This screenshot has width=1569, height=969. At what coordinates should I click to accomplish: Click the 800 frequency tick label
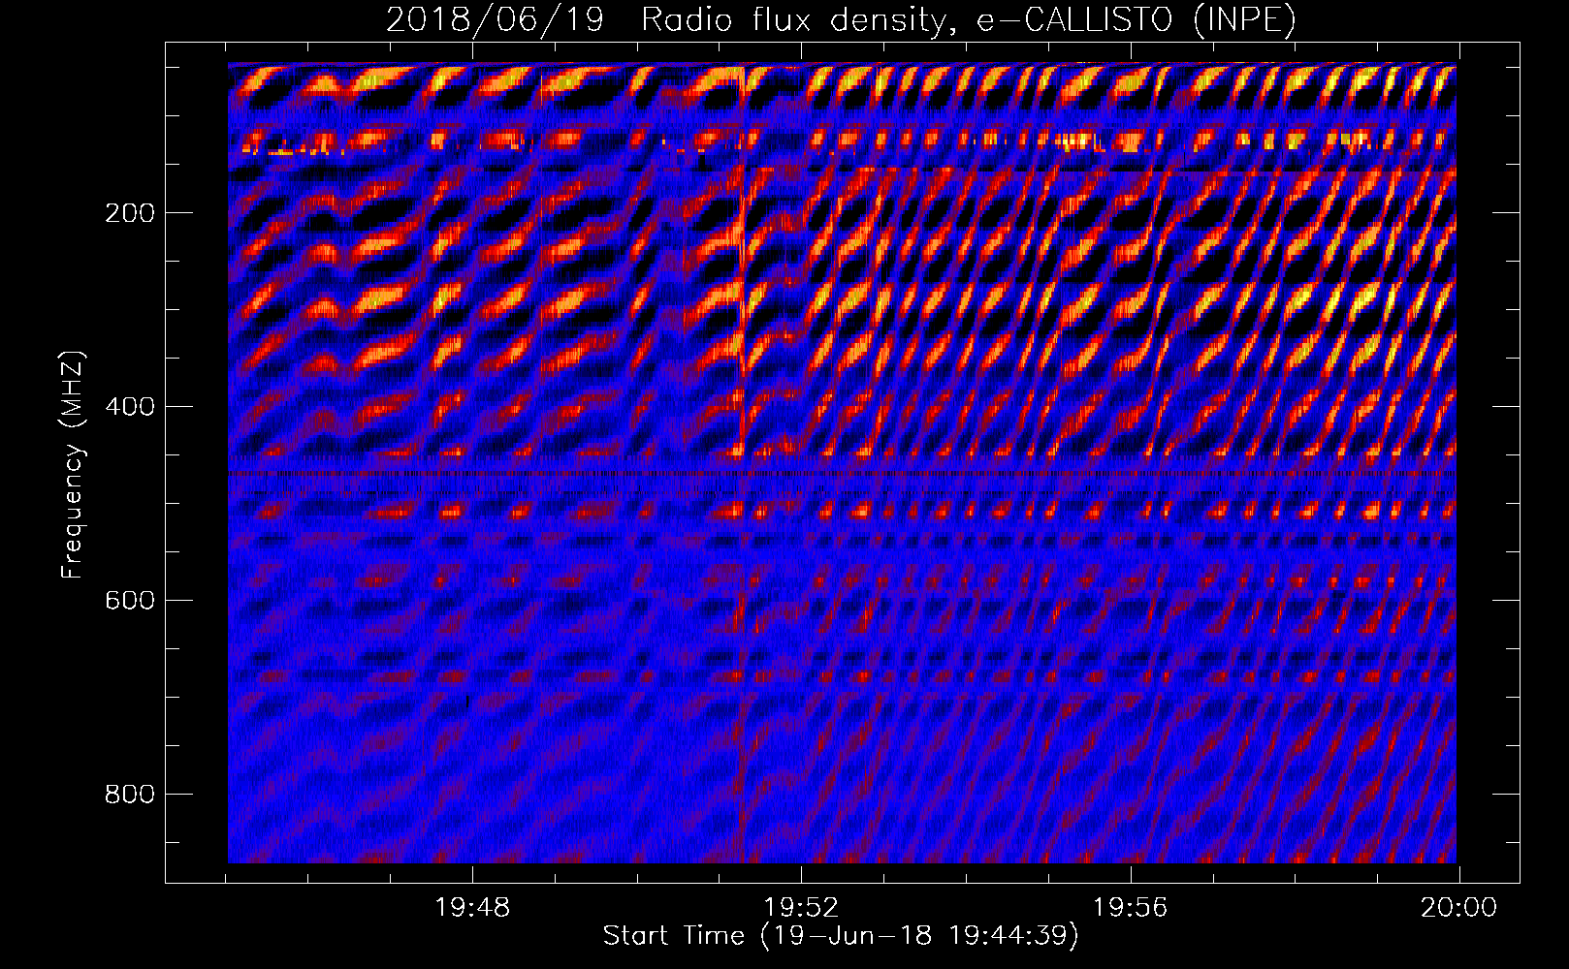[130, 795]
